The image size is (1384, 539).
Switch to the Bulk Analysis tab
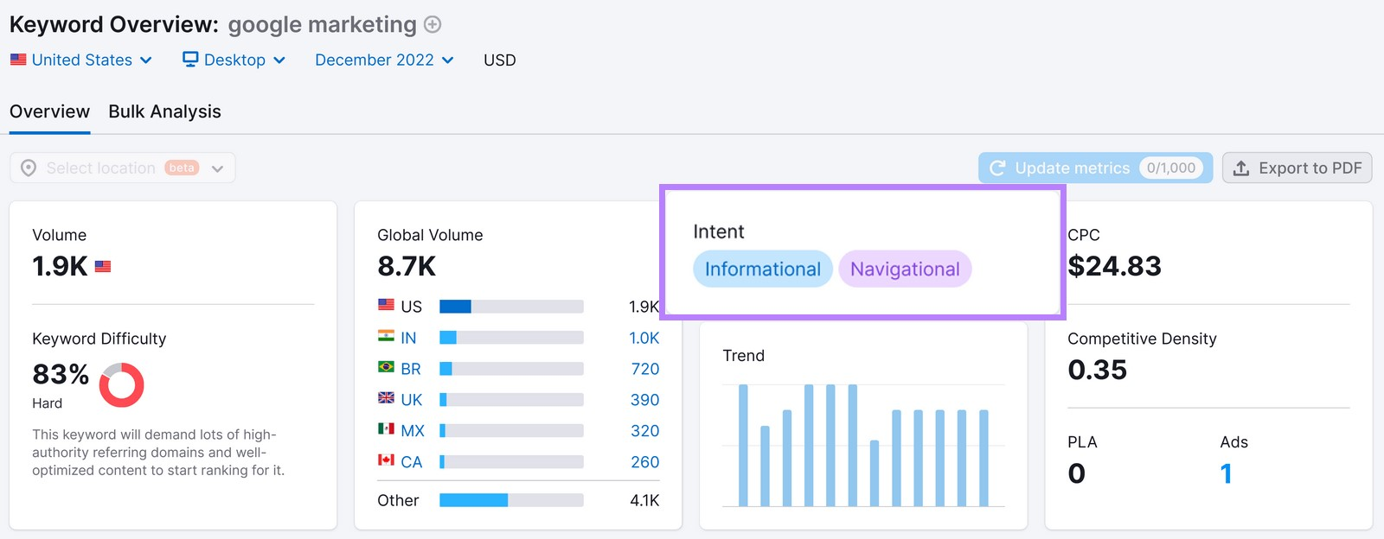tap(164, 111)
